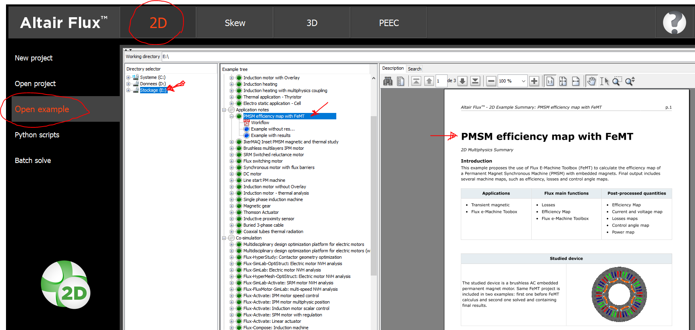Viewport: 695px width, 330px height.
Task: Switch to the 2D tab
Action: coord(158,23)
